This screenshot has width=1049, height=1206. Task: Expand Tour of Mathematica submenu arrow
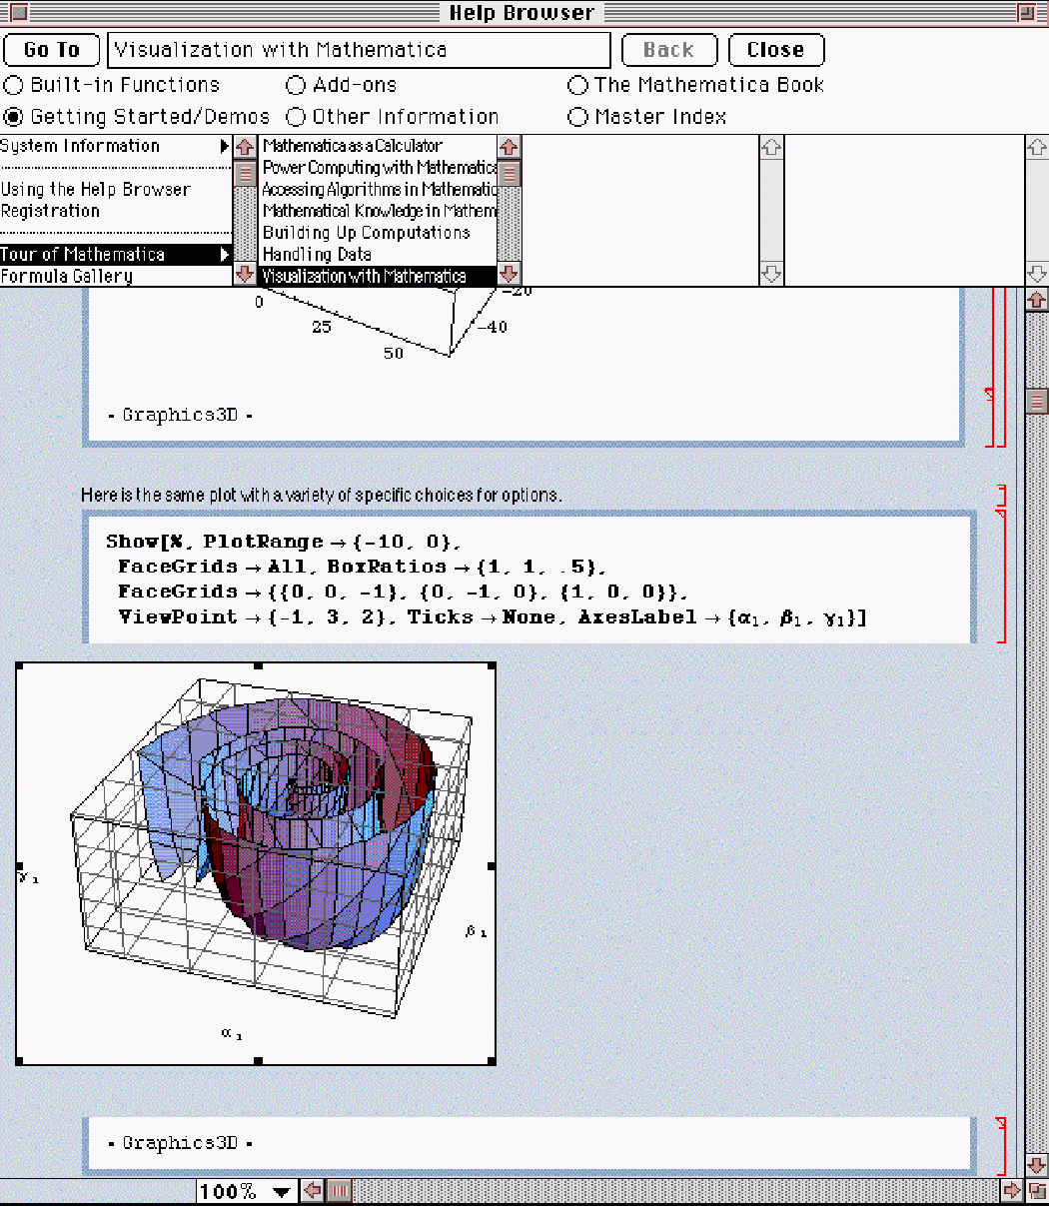click(225, 255)
